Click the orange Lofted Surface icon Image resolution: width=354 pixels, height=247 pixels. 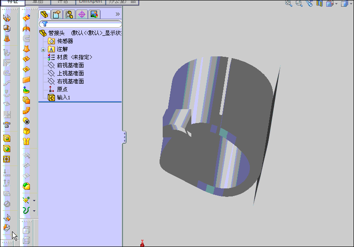coord(26,49)
